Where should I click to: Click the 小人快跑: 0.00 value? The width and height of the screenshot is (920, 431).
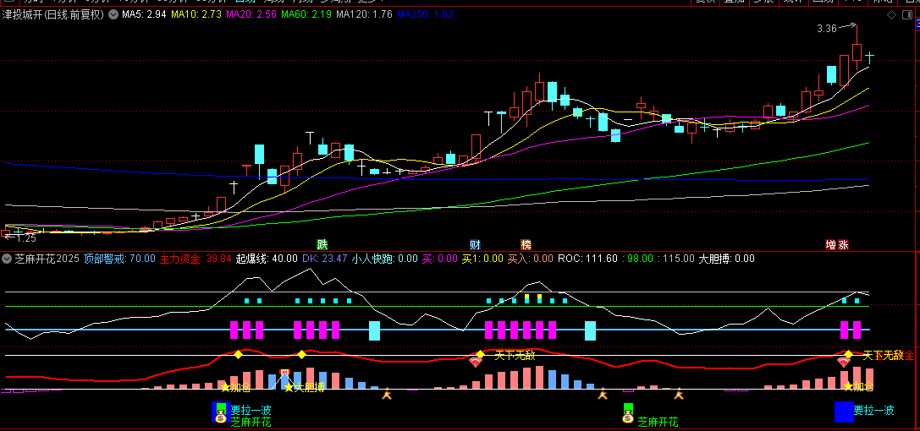(x=385, y=259)
